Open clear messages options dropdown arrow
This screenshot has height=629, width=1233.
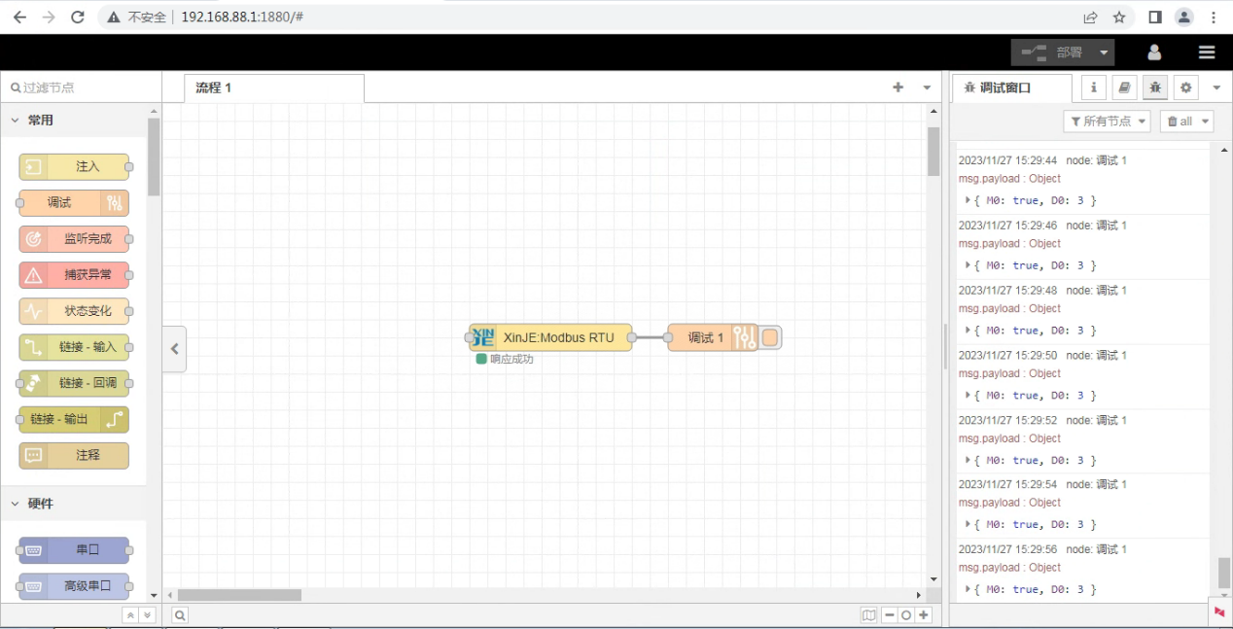pyautogui.click(x=1206, y=122)
